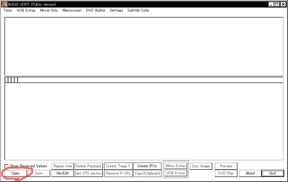Click the Delete Playback button
288x182 pixels.
tap(89, 166)
